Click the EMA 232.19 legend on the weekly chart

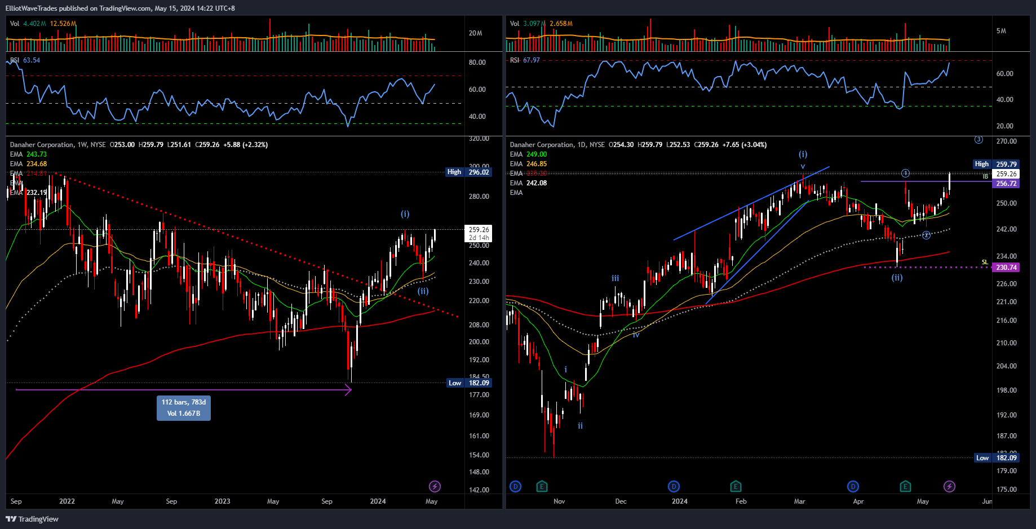[28, 193]
